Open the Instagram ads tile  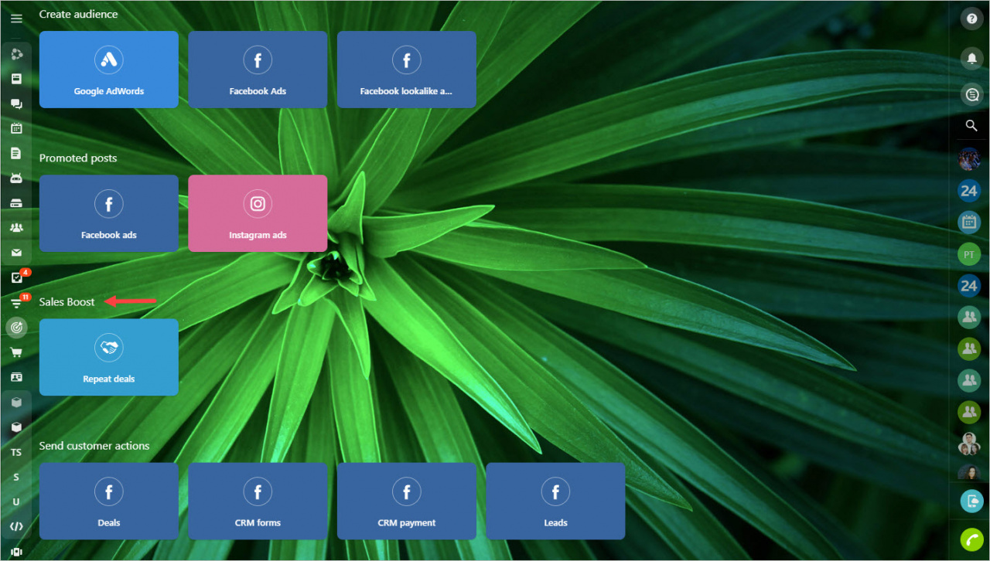point(258,213)
